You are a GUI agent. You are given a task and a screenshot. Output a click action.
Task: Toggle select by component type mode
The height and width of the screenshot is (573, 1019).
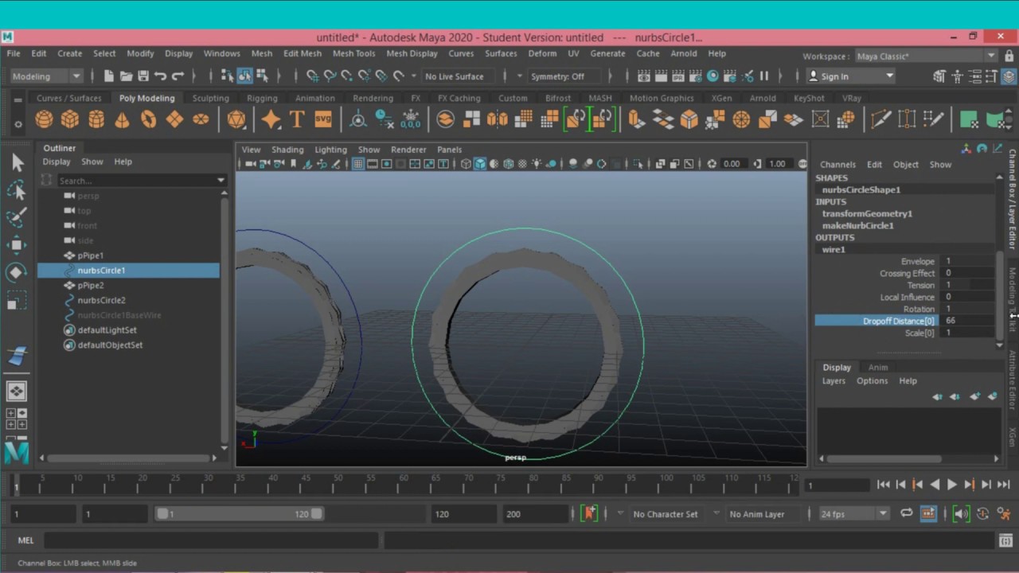(x=262, y=76)
